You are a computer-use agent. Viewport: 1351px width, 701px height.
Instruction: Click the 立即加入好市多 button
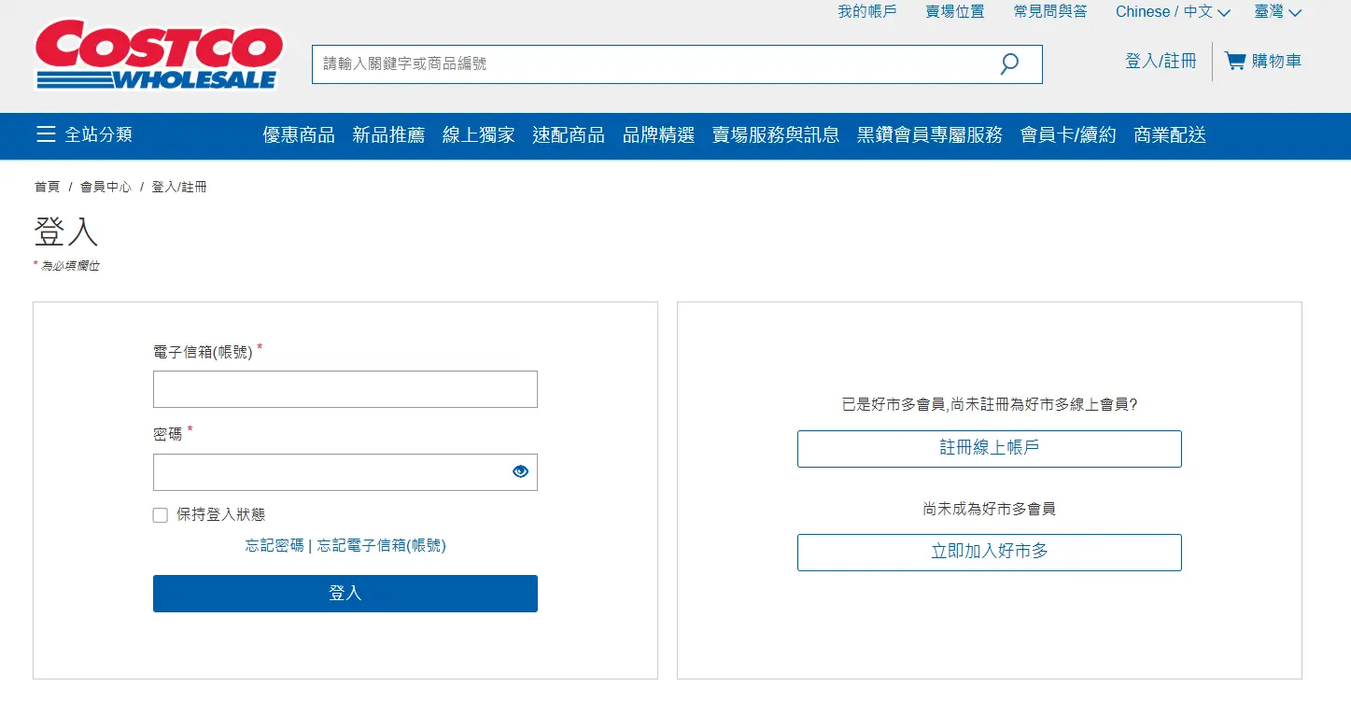(990, 553)
